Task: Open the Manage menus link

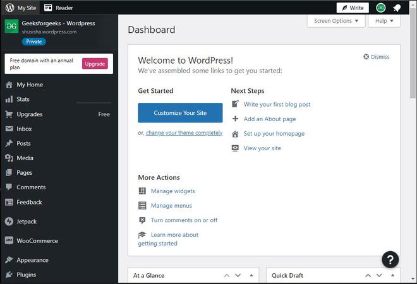Action: coord(171,206)
